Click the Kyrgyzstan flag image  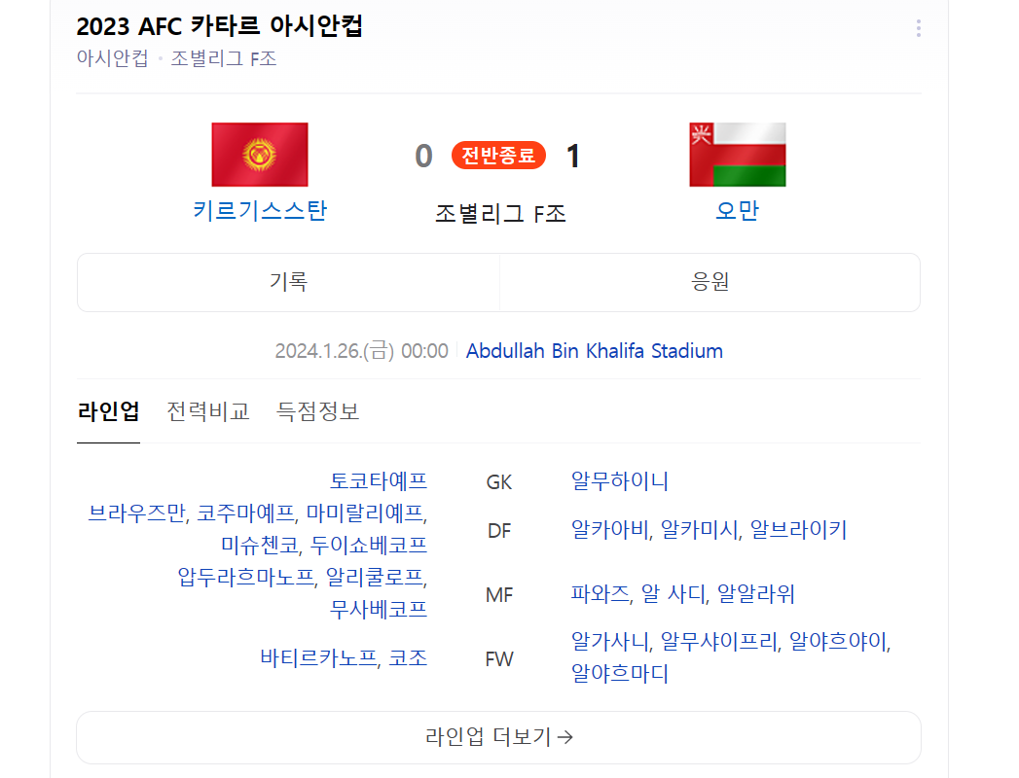(259, 155)
